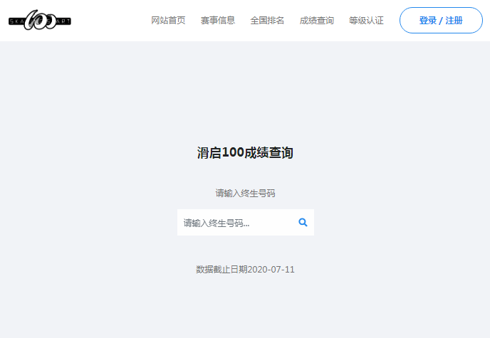Navigate to 等级认证 in the top menu
The height and width of the screenshot is (338, 490).
coord(366,21)
